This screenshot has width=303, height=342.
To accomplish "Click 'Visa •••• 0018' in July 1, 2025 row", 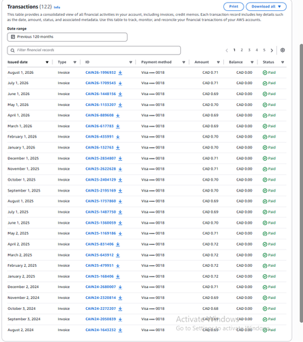I will click(153, 212).
